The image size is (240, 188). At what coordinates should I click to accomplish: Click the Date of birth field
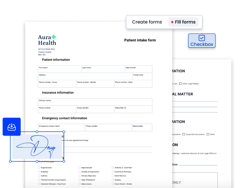point(138,69)
